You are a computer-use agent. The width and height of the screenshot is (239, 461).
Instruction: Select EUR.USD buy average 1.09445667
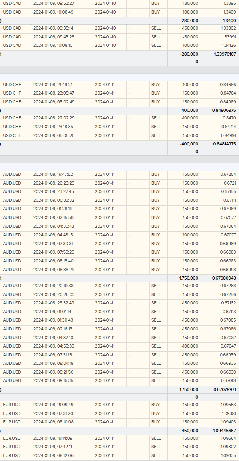coord(224,431)
